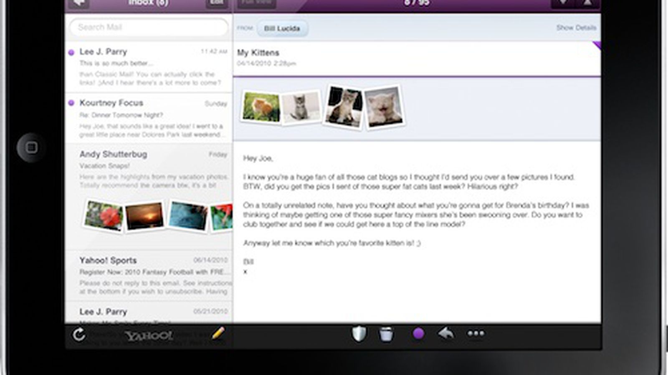The height and width of the screenshot is (375, 668).
Task: Tap the Bill Lucida sender chip
Action: [282, 28]
